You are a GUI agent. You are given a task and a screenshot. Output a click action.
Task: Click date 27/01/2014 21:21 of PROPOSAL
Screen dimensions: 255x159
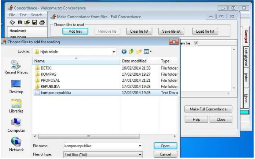tap(136, 81)
